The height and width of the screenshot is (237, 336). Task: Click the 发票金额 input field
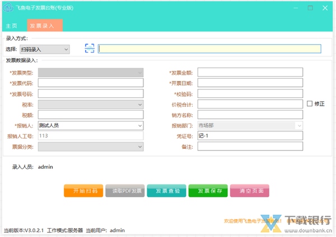pyautogui.click(x=250, y=72)
